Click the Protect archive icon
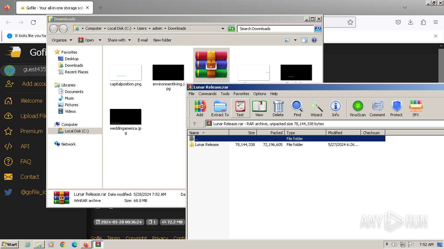 click(x=396, y=108)
